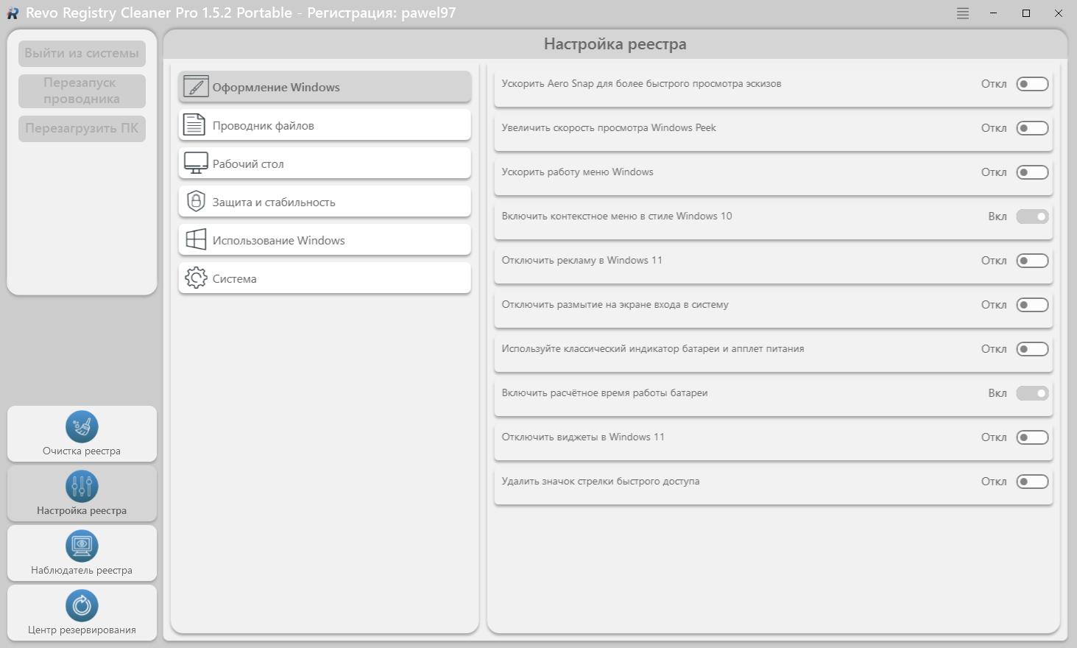
Task: Click the Вкл label for battery time row
Action: click(x=997, y=393)
